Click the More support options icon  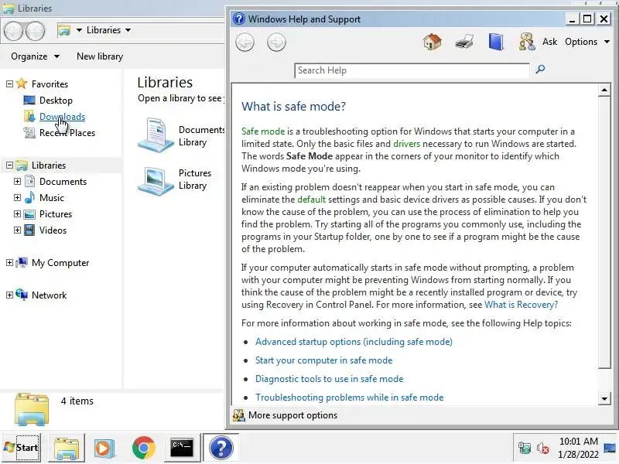238,415
